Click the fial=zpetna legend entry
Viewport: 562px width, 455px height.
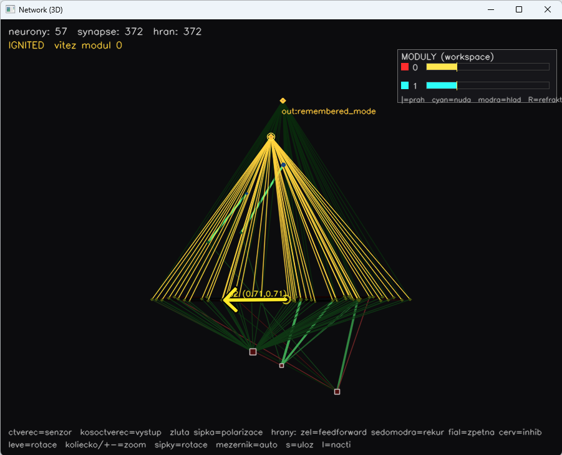coord(472,433)
